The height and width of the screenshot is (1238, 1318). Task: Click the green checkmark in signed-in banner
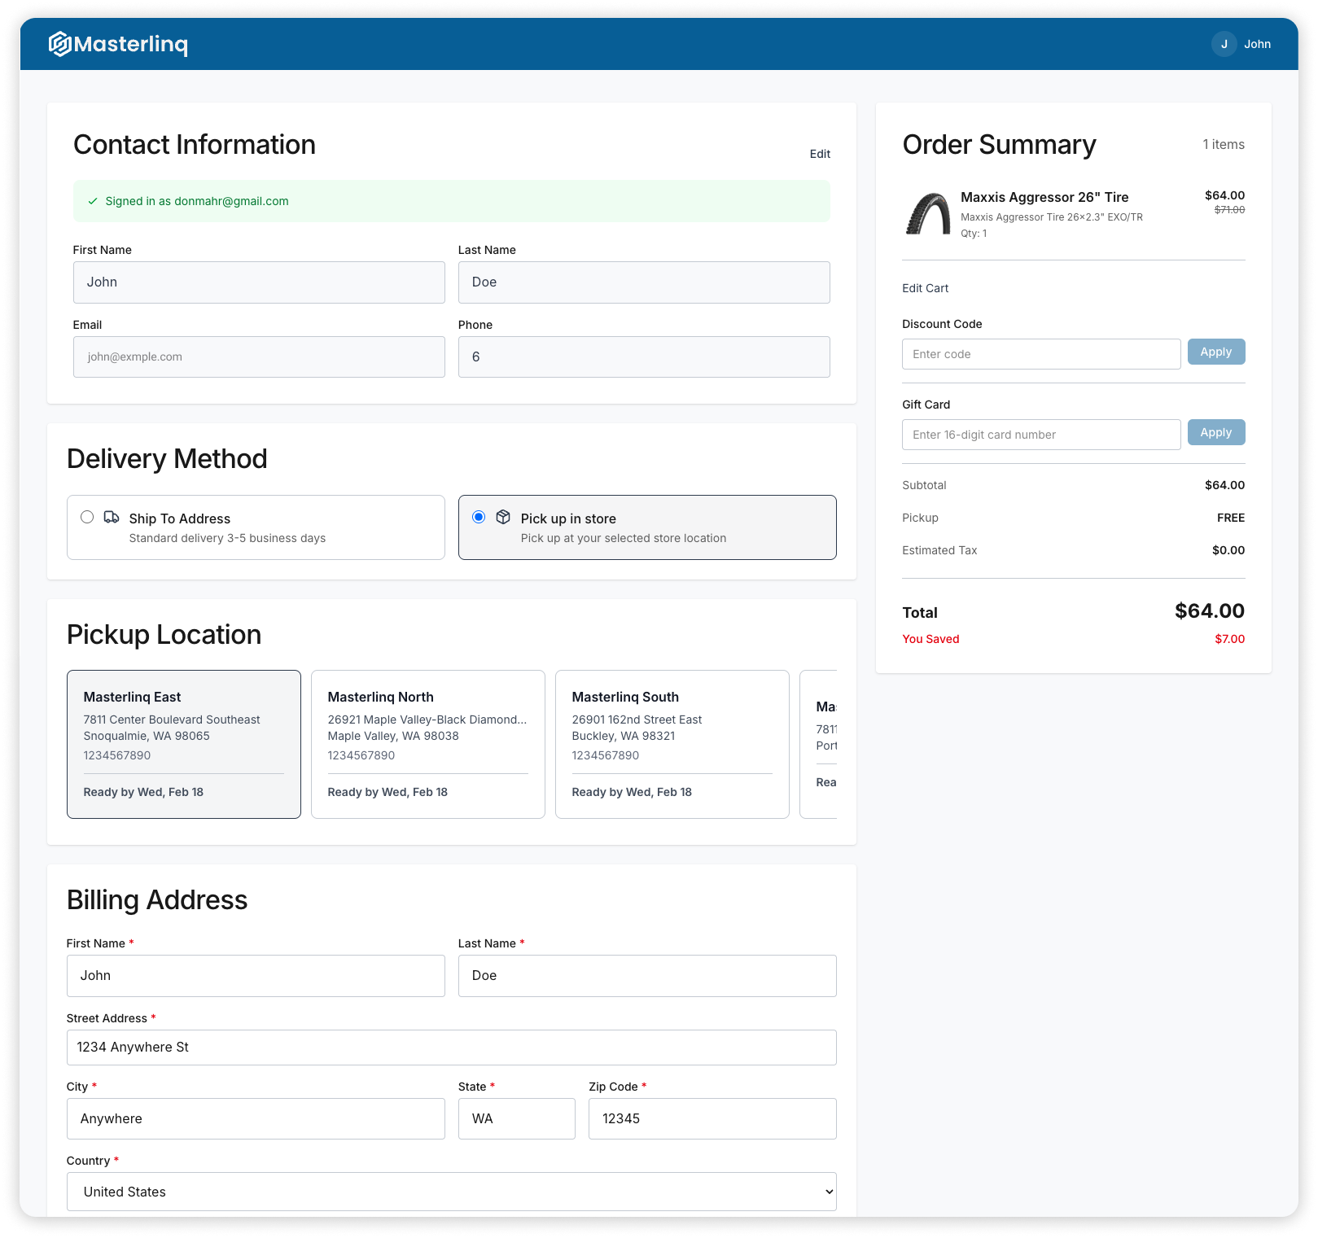click(93, 201)
